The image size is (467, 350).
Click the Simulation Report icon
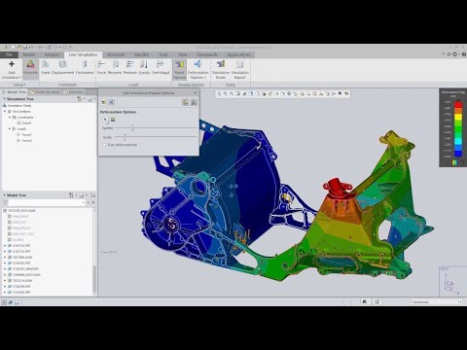click(239, 70)
